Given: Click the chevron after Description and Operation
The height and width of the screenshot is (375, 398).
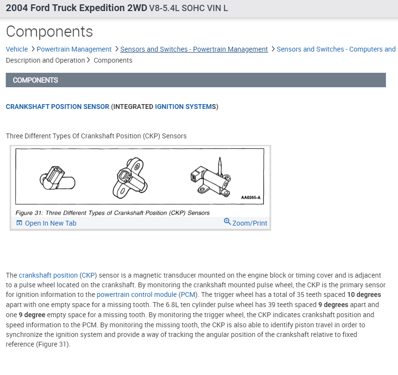Looking at the screenshot, I should coord(89,60).
